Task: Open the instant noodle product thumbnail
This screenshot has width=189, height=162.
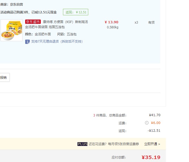Action: click(x=12, y=30)
